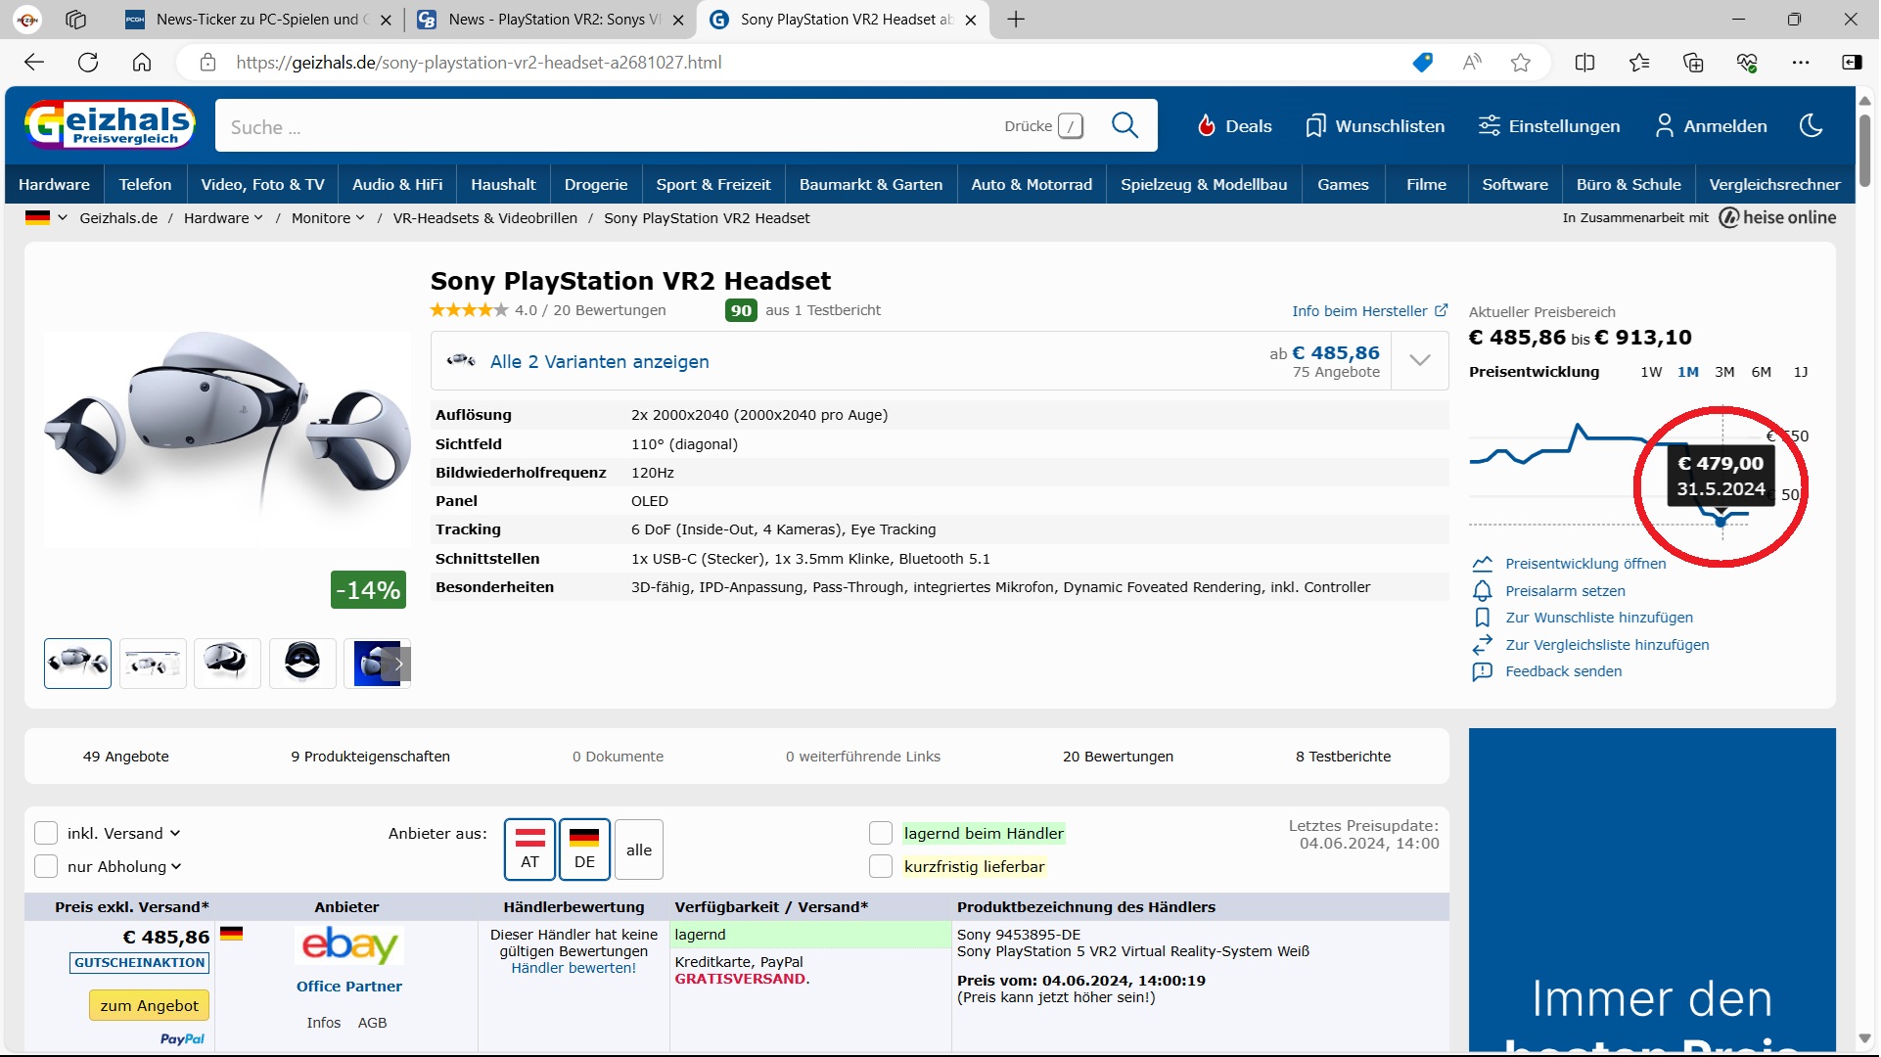Click Händler bewerten! link
Viewport: 1881px width, 1057px height.
573,969
